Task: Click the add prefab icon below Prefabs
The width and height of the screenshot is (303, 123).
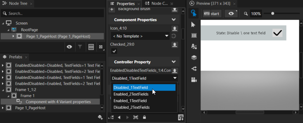Action: (x=100, y=117)
